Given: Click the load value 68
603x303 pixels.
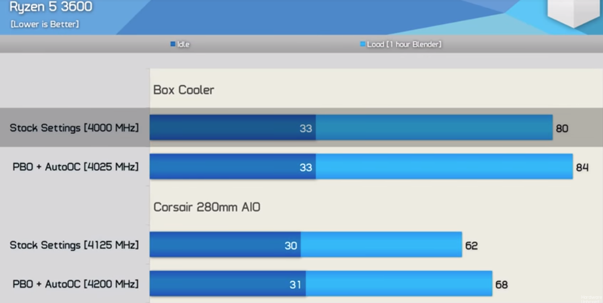Looking at the screenshot, I should point(501,285).
